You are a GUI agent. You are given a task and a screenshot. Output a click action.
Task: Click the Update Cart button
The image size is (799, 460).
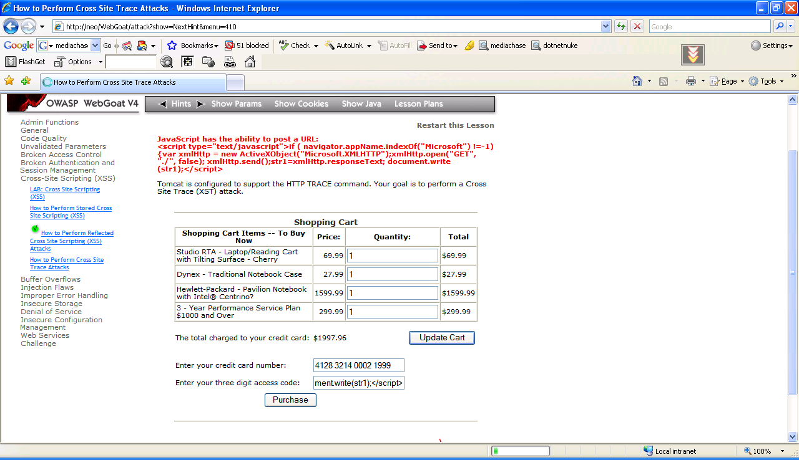[x=441, y=338]
